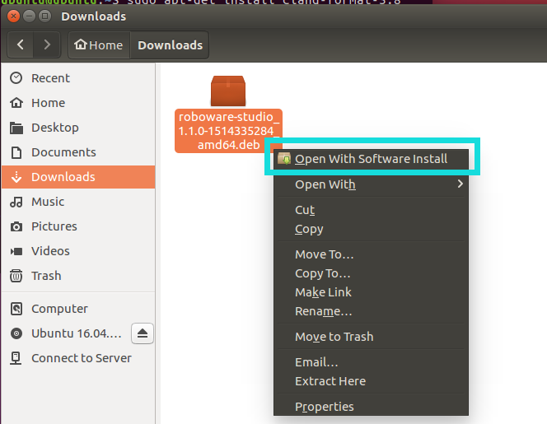Image resolution: width=547 pixels, height=424 pixels.
Task: Click the home icon in path bar
Action: [x=81, y=44]
